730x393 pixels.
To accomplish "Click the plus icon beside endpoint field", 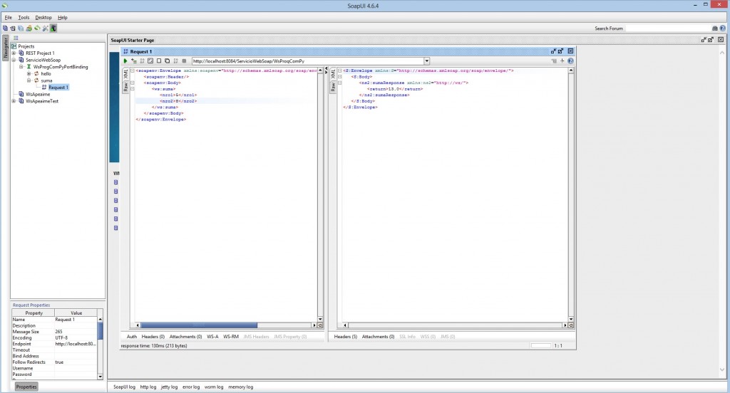I will [562, 61].
